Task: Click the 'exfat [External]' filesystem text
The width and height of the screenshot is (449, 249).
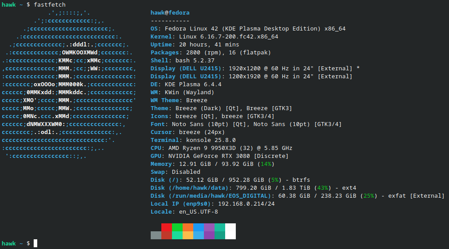Action: point(416,196)
